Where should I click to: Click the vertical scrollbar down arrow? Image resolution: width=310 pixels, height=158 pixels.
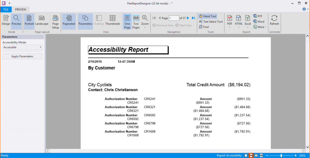pos(308,147)
